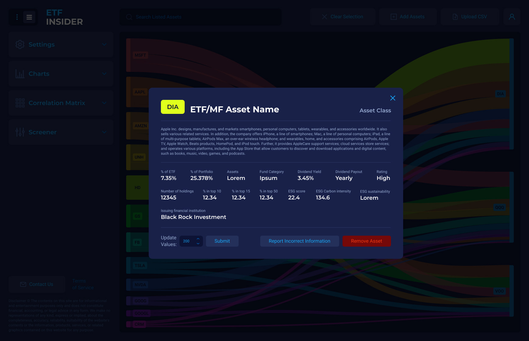Screen dimensions: 529x341
Task: Open the three-dot vertical menu icon
Action: tap(17, 17)
